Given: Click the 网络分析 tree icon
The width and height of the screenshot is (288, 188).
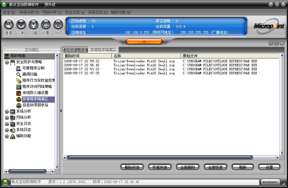Looking at the screenshot, I should (x=13, y=118).
